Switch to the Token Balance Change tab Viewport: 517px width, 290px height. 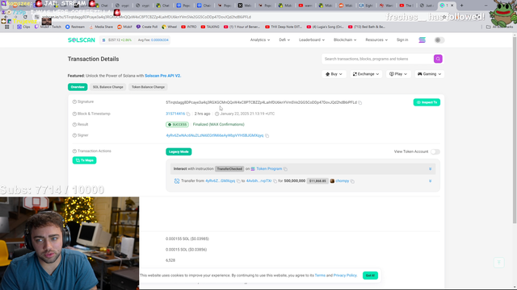pyautogui.click(x=148, y=87)
